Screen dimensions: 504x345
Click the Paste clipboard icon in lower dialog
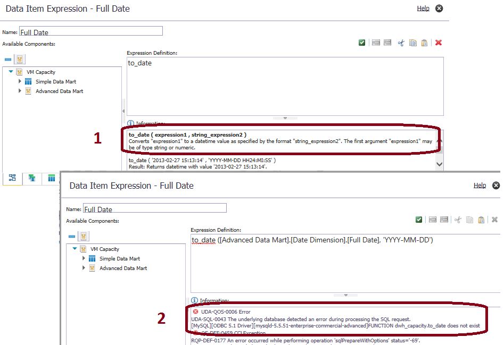point(481,220)
